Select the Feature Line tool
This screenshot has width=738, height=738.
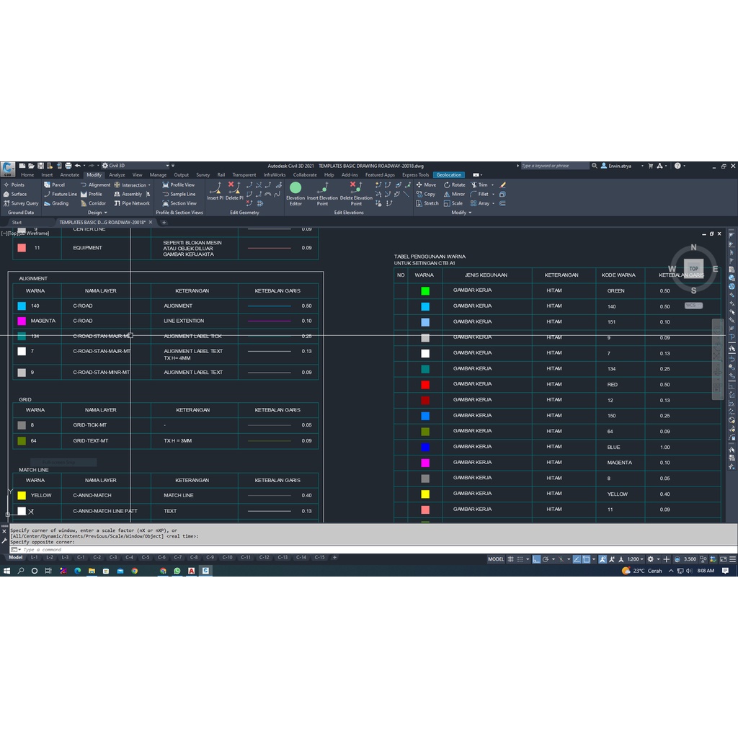pos(61,194)
